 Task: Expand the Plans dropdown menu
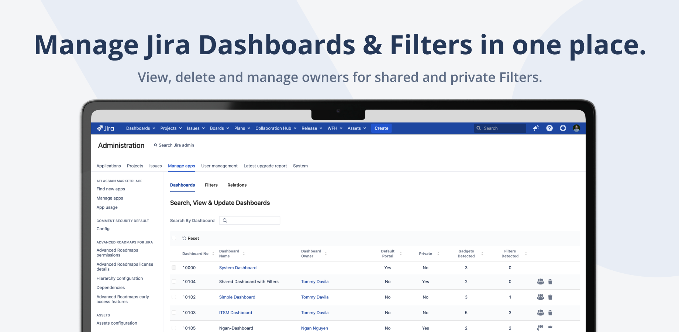click(x=242, y=128)
